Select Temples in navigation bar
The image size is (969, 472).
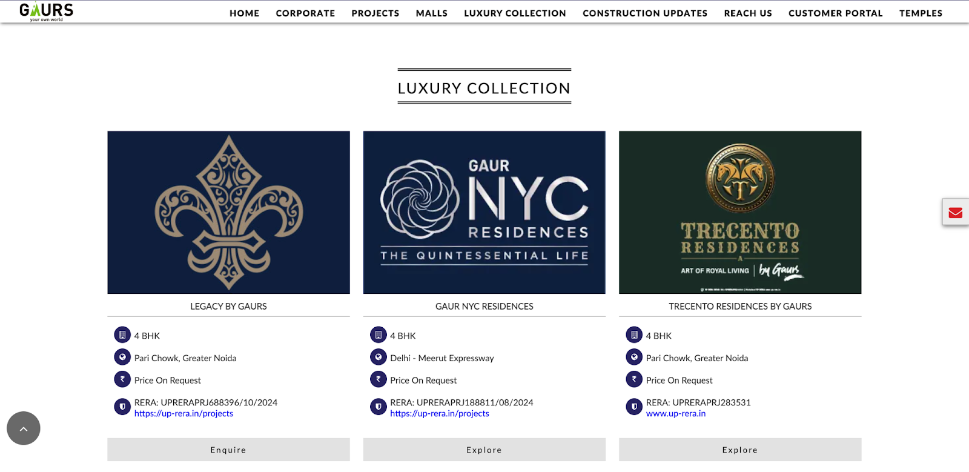921,13
